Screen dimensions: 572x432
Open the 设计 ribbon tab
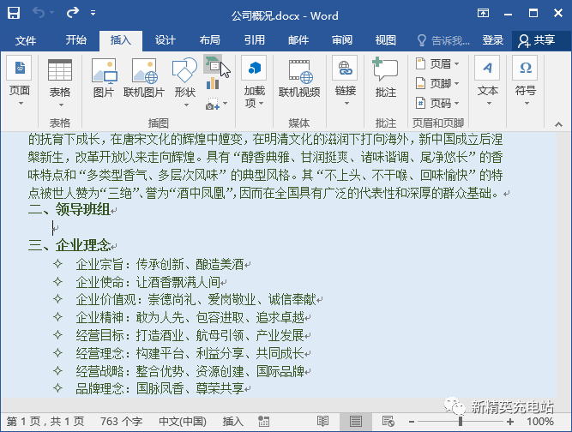[165, 40]
